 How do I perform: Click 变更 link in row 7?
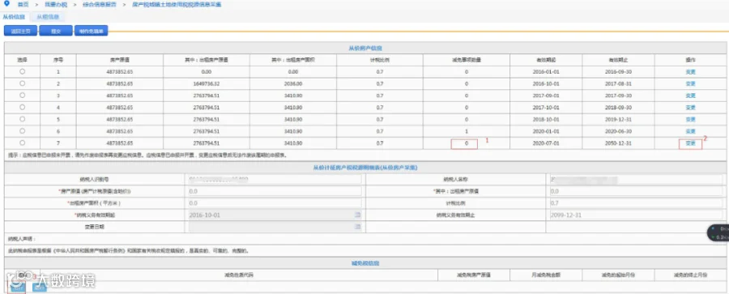point(690,143)
